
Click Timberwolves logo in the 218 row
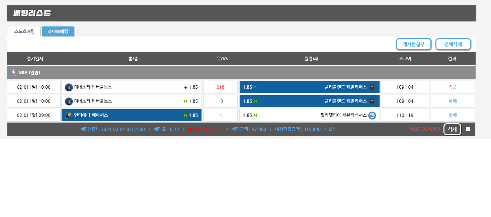coord(69,87)
